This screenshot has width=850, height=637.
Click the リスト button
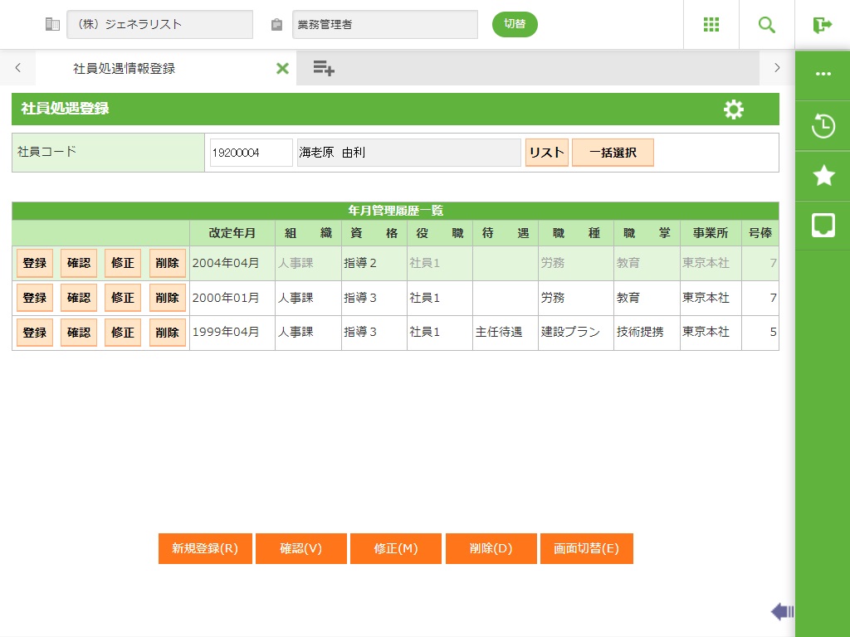click(x=546, y=153)
